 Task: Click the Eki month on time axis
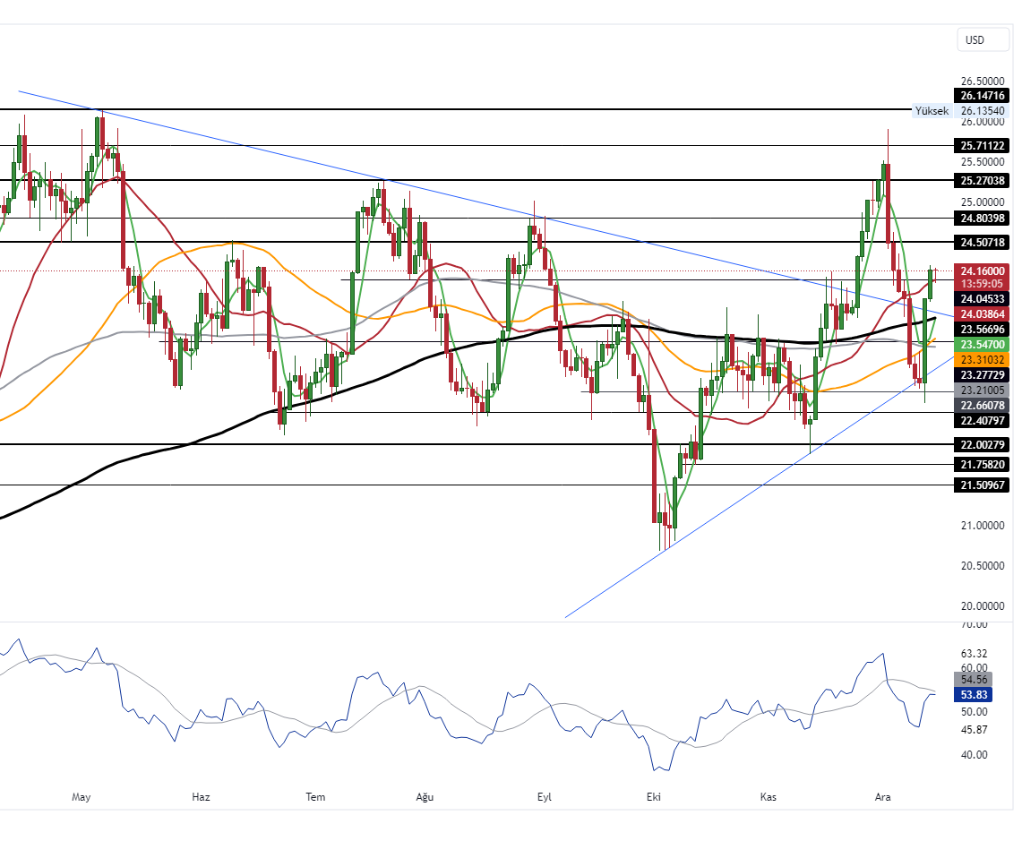pos(655,796)
